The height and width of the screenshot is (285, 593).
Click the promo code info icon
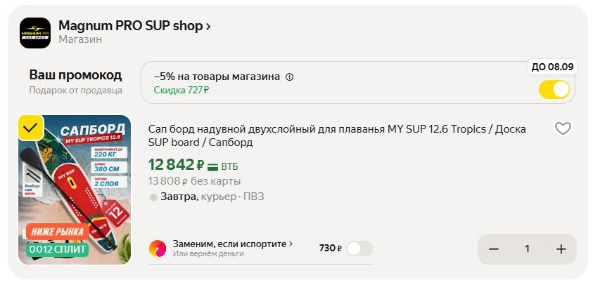(290, 77)
